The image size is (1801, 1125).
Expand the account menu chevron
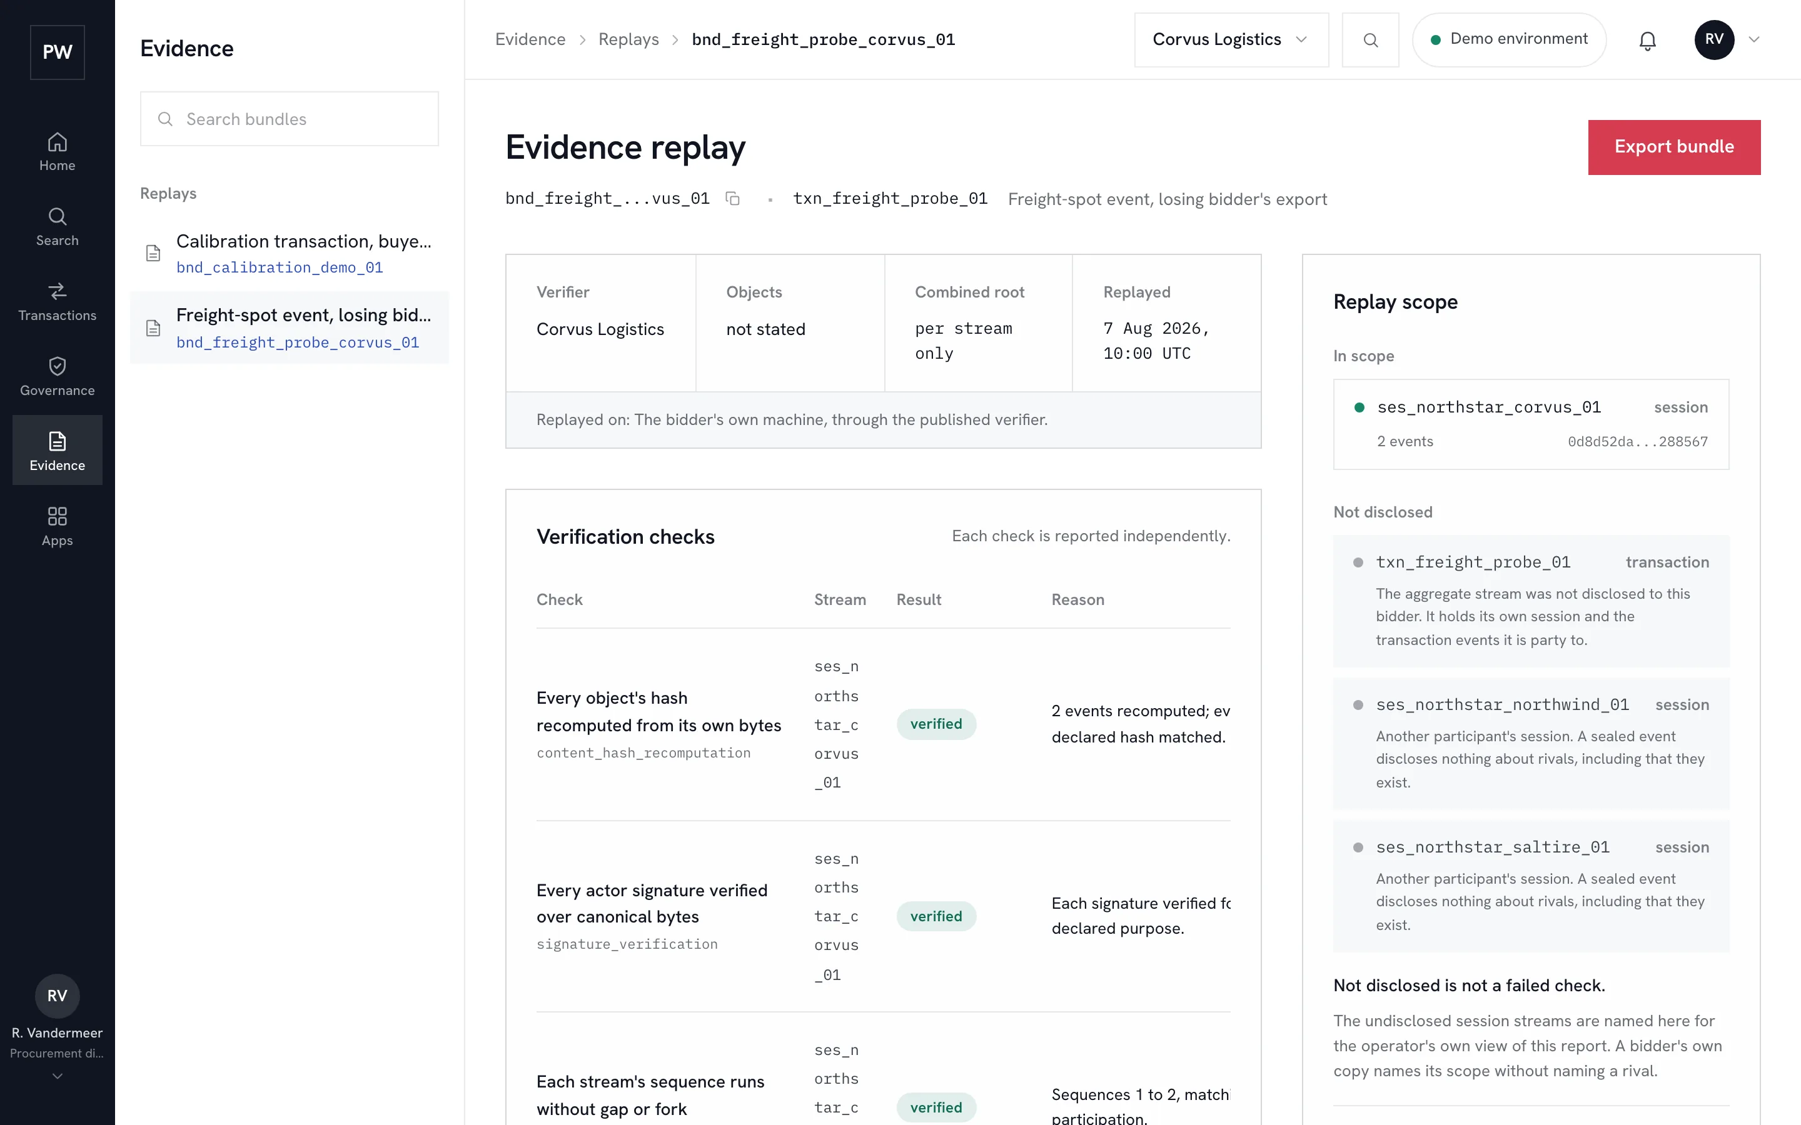[1754, 39]
